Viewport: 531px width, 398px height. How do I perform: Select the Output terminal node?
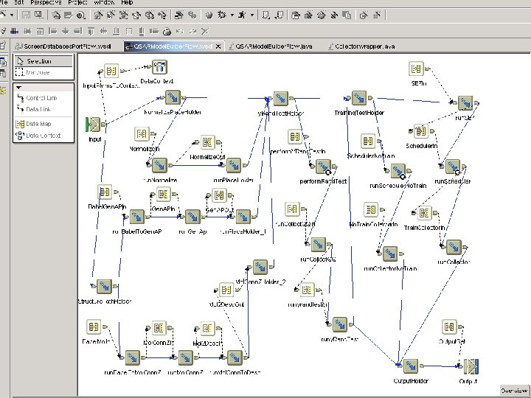[471, 366]
